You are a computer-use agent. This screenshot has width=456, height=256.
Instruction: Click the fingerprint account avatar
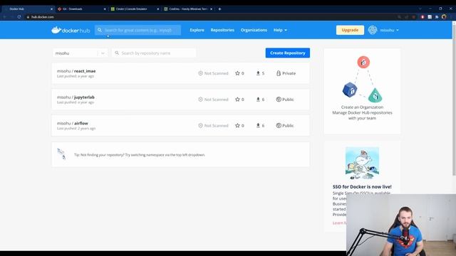(x=373, y=30)
